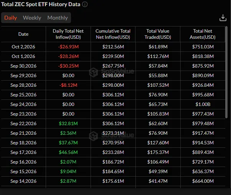Viewport: 231px width, 195px height.
Task: Click the $184.65M cumulative inflow cell
Action: (113, 171)
